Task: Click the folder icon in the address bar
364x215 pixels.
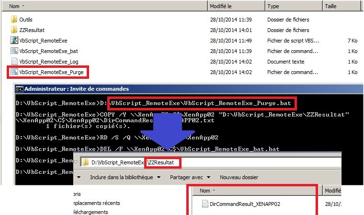Action: coord(86,163)
